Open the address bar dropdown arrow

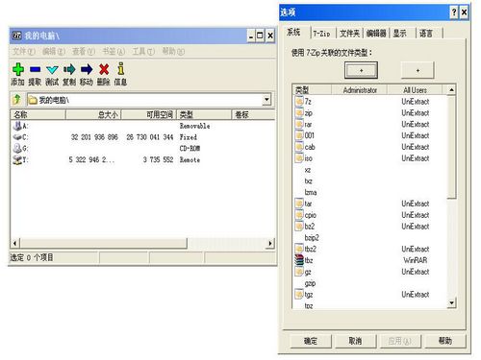point(266,100)
